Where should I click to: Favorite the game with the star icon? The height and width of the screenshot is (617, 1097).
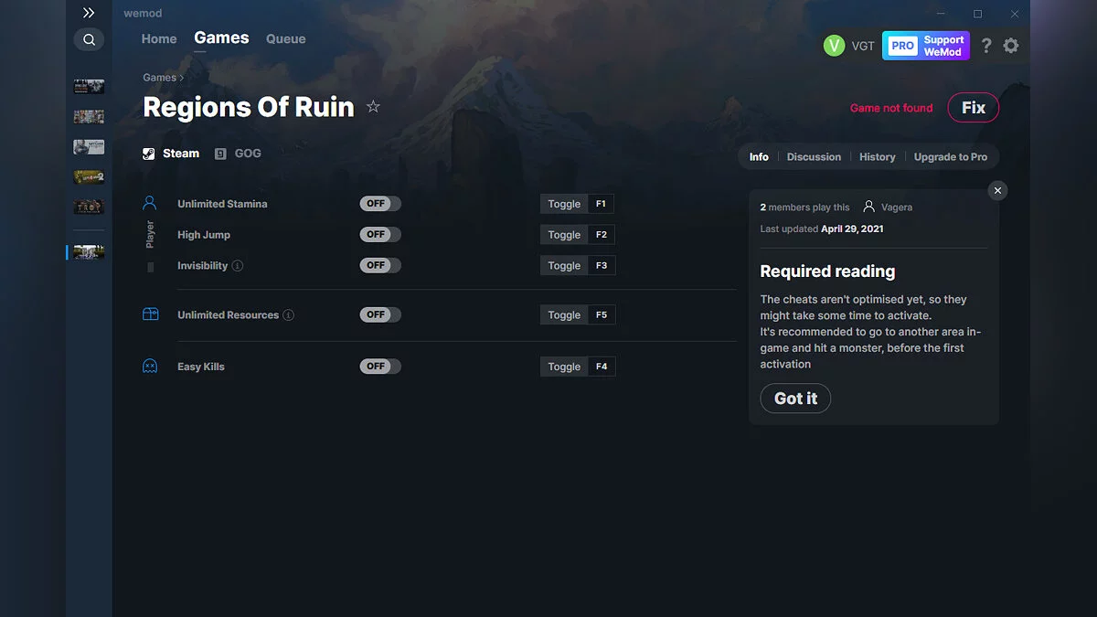coord(373,107)
